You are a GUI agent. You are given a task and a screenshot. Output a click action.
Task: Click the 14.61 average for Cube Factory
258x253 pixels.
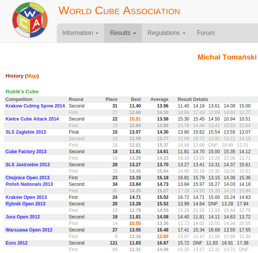coord(163,152)
